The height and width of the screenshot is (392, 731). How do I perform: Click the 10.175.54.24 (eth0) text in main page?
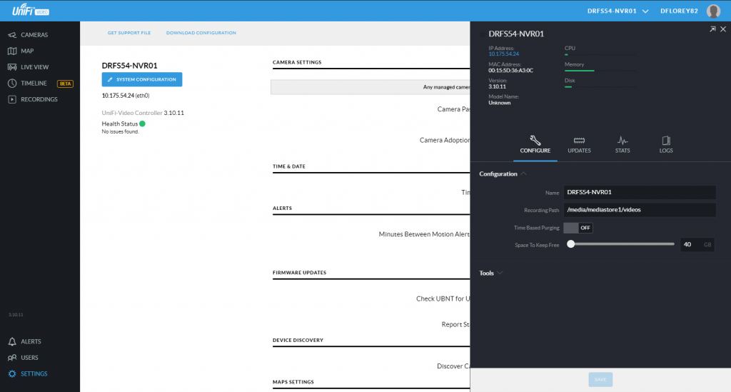click(126, 96)
